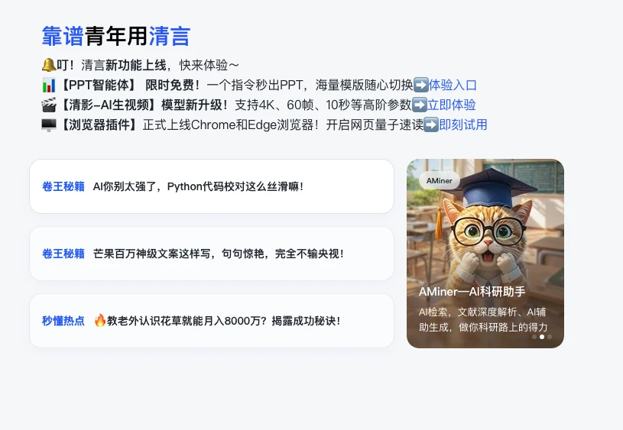Click the AMiner badge on the banner
623x430 pixels.
[440, 181]
